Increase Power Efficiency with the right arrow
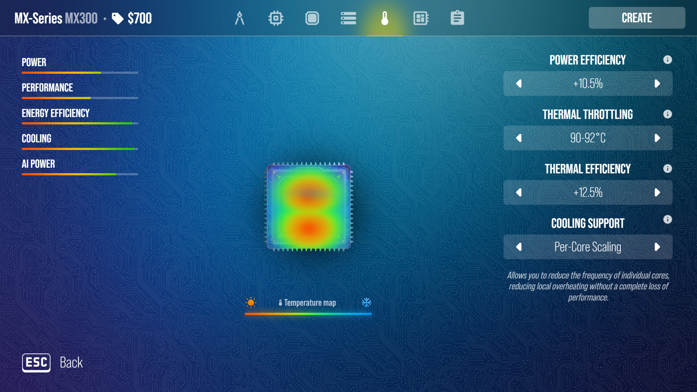Screen dimensions: 697x392 [x=657, y=83]
